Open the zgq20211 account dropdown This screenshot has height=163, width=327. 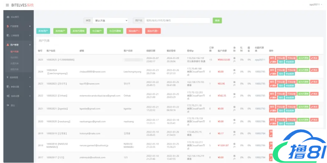(316, 4)
